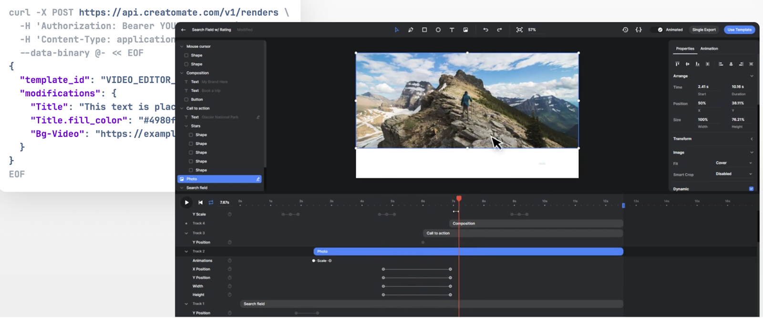This screenshot has width=763, height=318.
Task: Select the Image insert tool
Action: coord(465,30)
